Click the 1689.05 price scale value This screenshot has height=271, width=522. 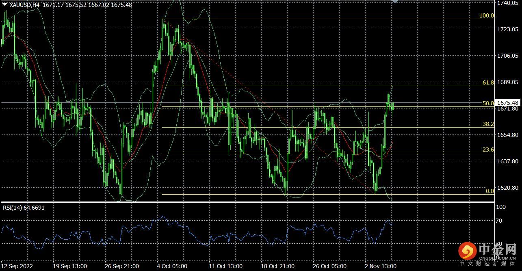point(508,82)
